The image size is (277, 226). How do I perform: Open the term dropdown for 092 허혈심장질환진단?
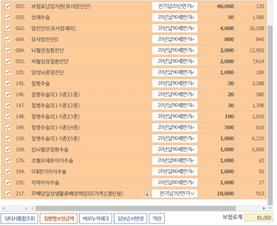click(174, 61)
